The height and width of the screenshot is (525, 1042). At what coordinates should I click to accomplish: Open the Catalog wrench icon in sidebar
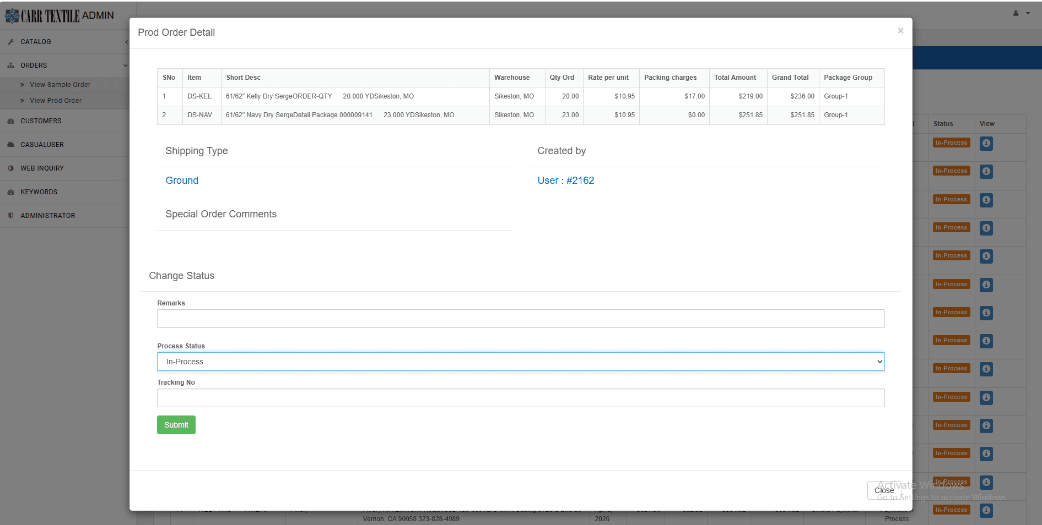[x=11, y=41]
